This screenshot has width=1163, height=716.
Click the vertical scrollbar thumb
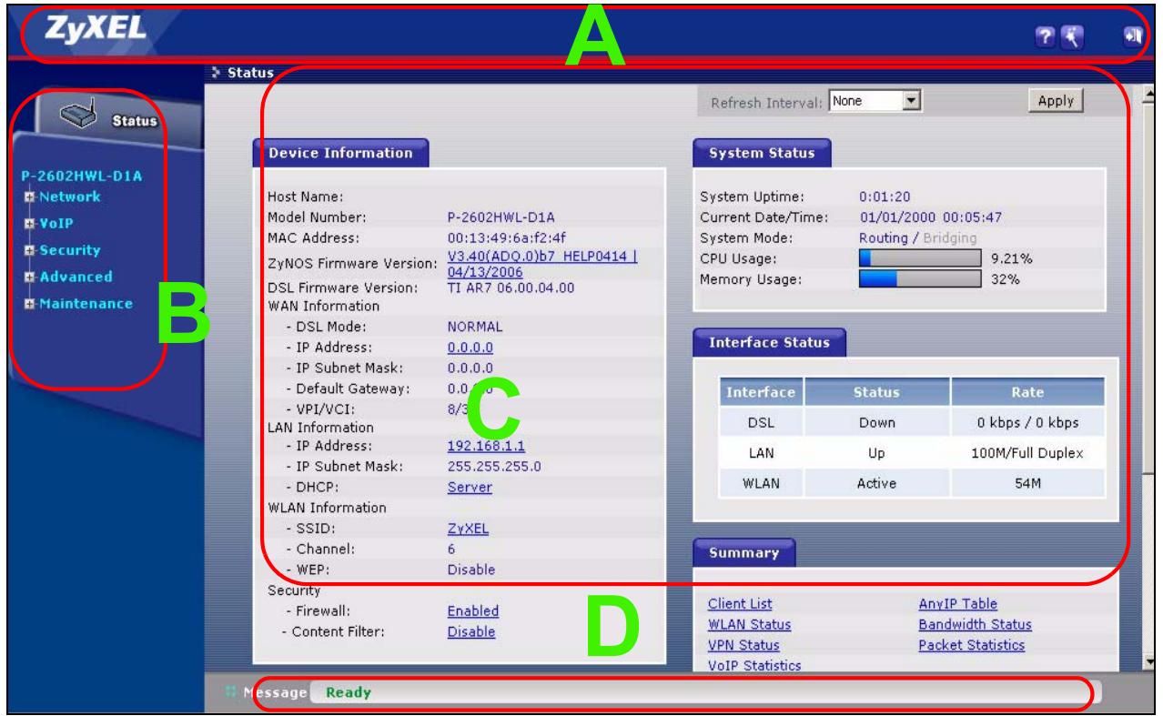pyautogui.click(x=1148, y=287)
